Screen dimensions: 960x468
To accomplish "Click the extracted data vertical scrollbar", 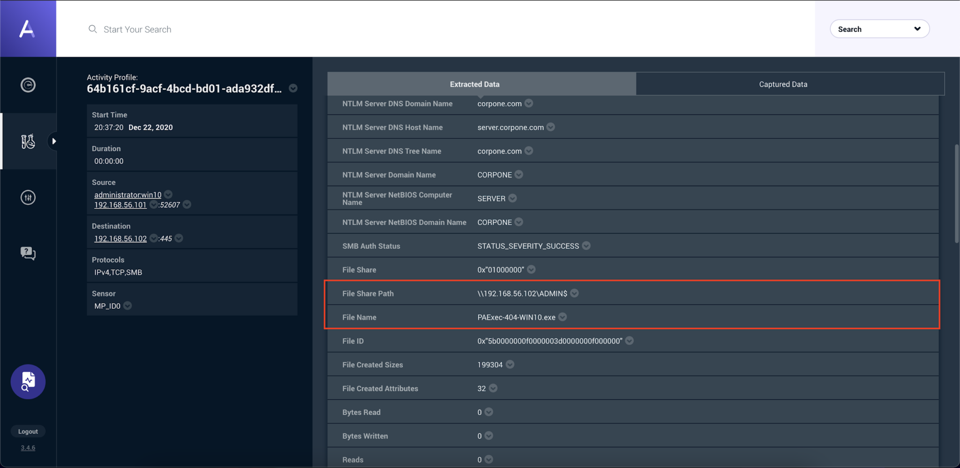I will tap(956, 193).
